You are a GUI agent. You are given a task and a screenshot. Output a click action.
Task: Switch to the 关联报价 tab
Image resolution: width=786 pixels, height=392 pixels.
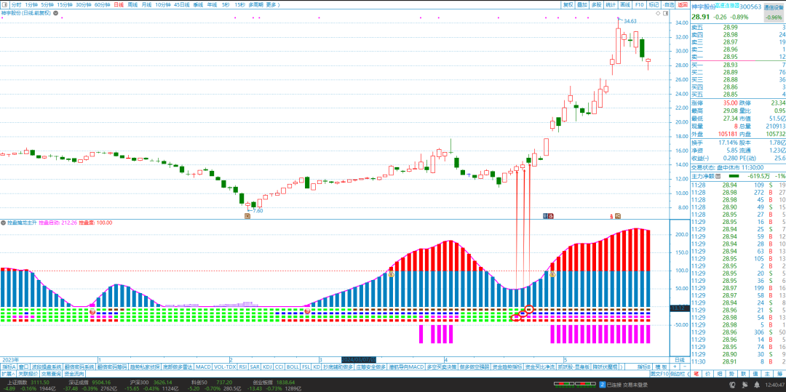28,374
